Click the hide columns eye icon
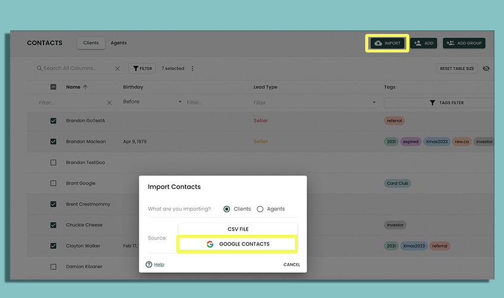Screen dimensions: 504x298 [486, 69]
